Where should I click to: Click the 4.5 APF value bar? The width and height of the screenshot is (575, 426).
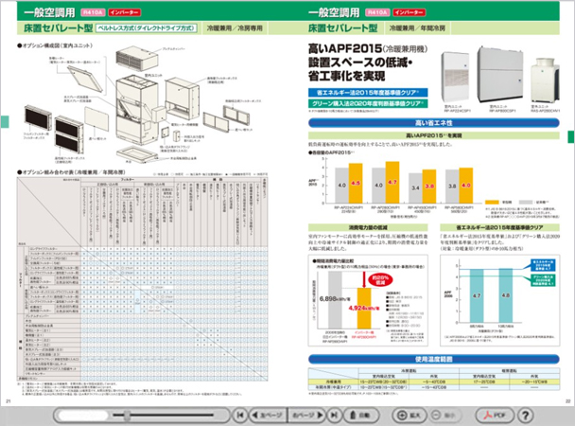(356, 183)
